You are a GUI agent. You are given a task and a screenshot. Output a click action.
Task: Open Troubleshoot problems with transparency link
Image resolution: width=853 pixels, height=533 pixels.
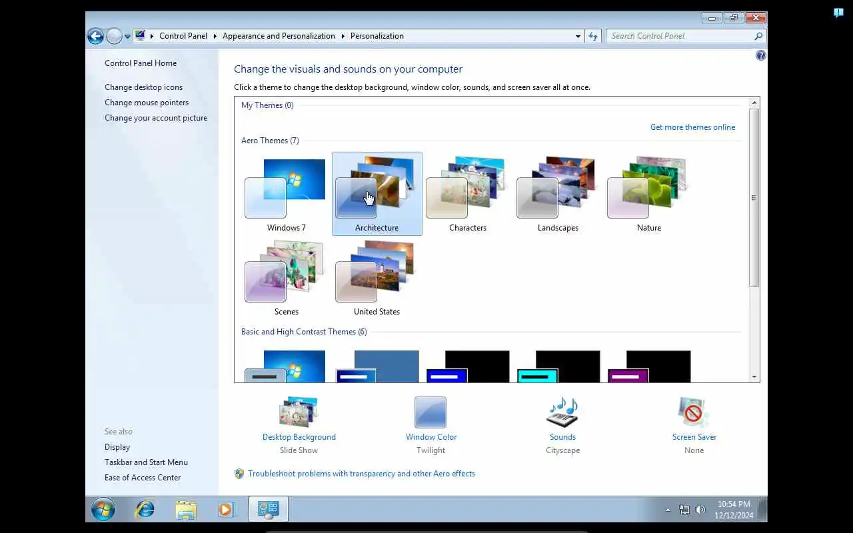click(361, 474)
